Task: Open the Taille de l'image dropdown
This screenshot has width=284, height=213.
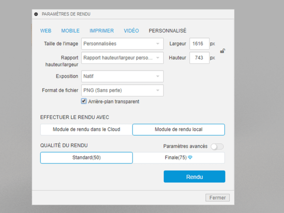Action: [x=122, y=44]
